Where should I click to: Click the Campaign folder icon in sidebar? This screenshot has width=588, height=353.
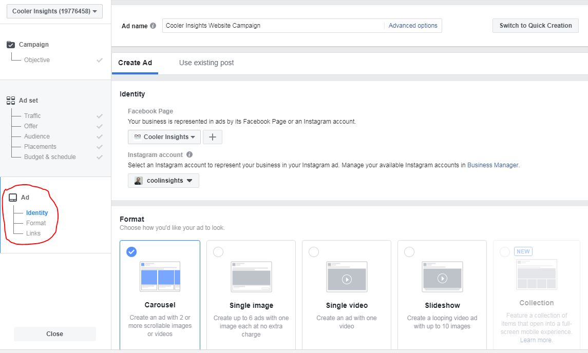[11, 45]
